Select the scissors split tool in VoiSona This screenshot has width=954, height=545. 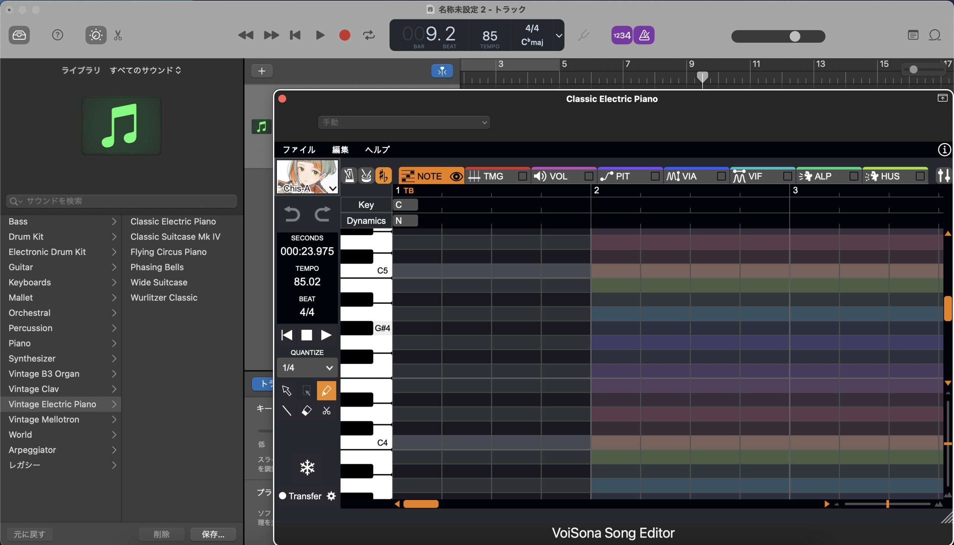point(326,411)
